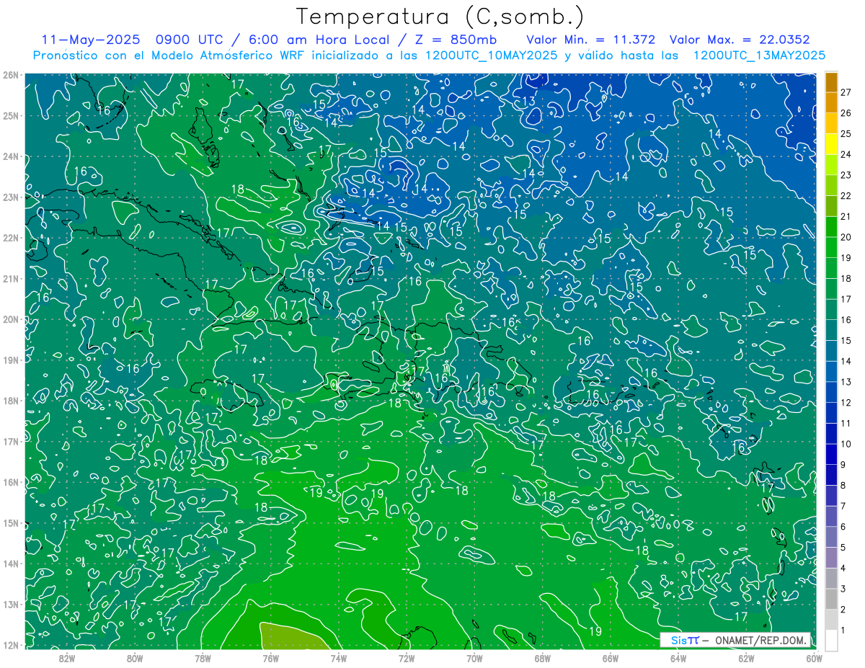Click the title 'Temperatura (C,somb.)'
The image size is (865, 668).
pyautogui.click(x=440, y=17)
